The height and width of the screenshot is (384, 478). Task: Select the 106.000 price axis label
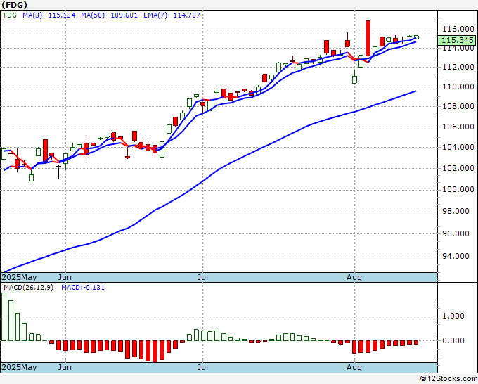coord(458,127)
